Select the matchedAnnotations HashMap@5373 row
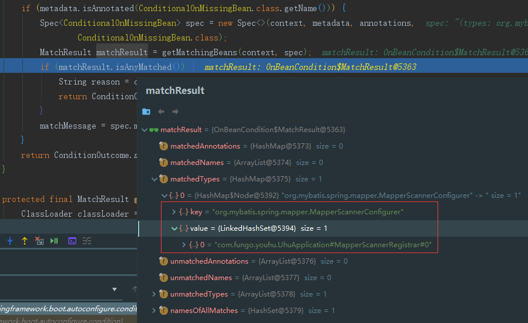The height and width of the screenshot is (323, 528). 332,146
